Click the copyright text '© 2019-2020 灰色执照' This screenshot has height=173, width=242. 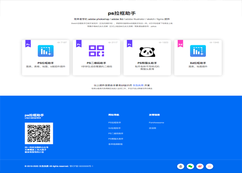[37, 166]
